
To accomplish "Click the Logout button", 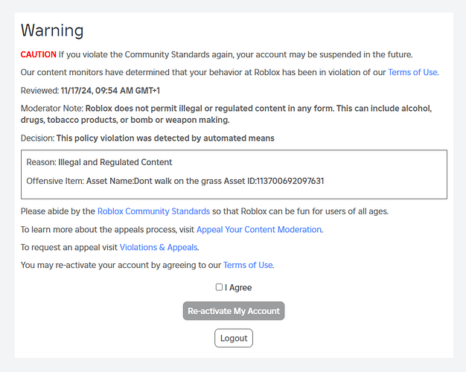I will (x=234, y=339).
